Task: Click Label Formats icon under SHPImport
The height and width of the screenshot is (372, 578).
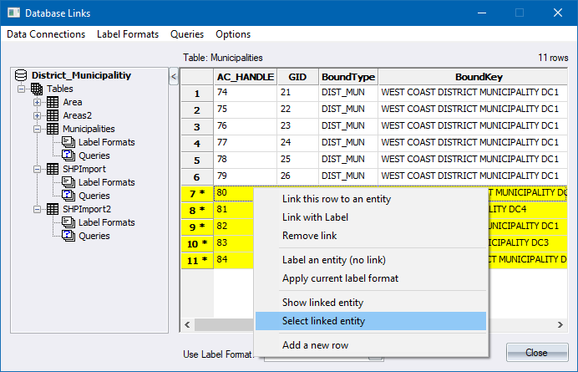Action: click(68, 182)
